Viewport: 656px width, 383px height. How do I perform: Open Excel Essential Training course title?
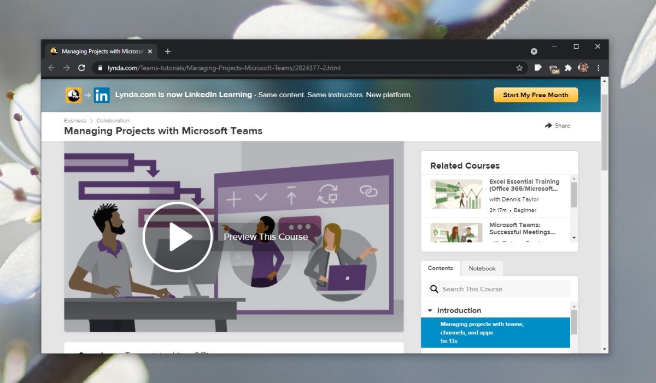point(524,185)
